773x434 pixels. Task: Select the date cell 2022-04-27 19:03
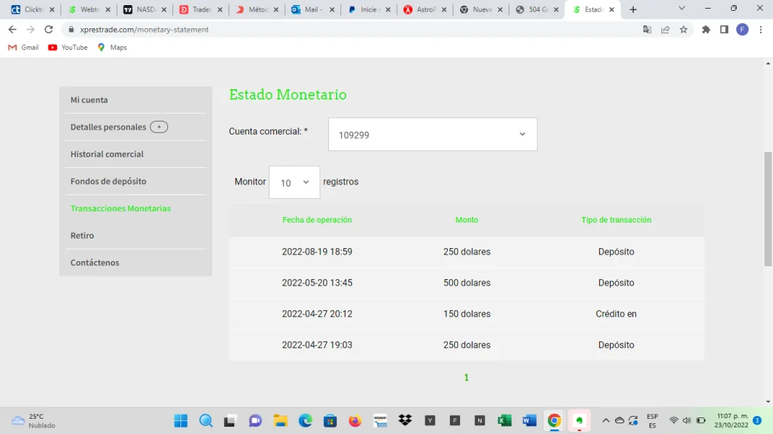point(317,345)
